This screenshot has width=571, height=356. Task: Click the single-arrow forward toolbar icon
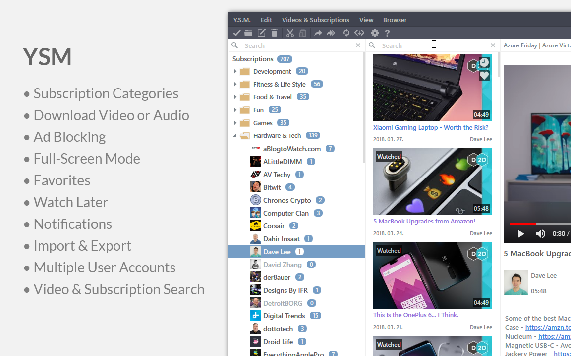(x=318, y=33)
